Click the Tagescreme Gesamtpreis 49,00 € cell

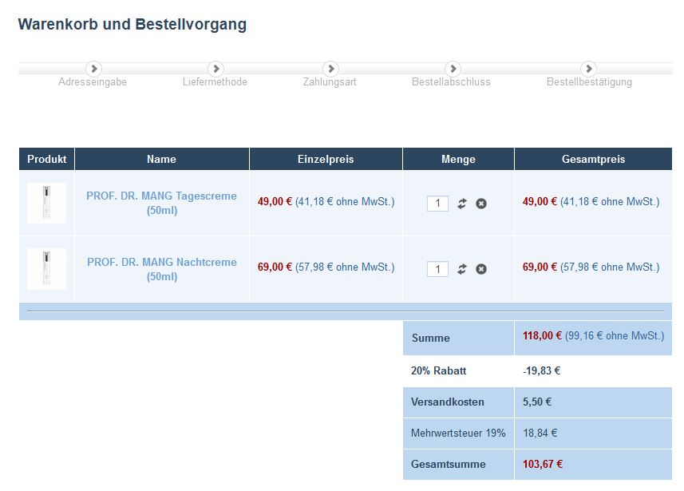pos(591,202)
